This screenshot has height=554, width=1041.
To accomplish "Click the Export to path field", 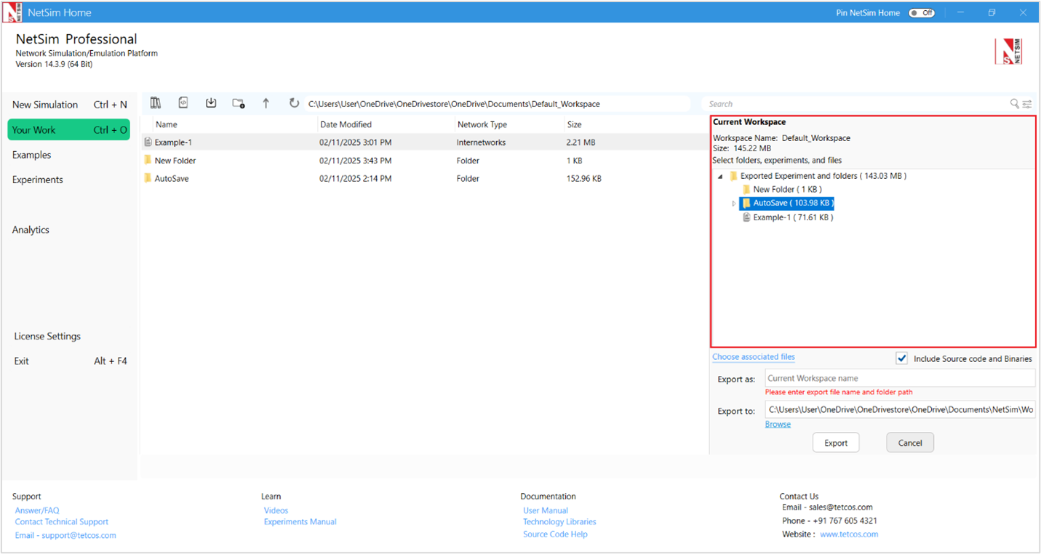I will 900,409.
